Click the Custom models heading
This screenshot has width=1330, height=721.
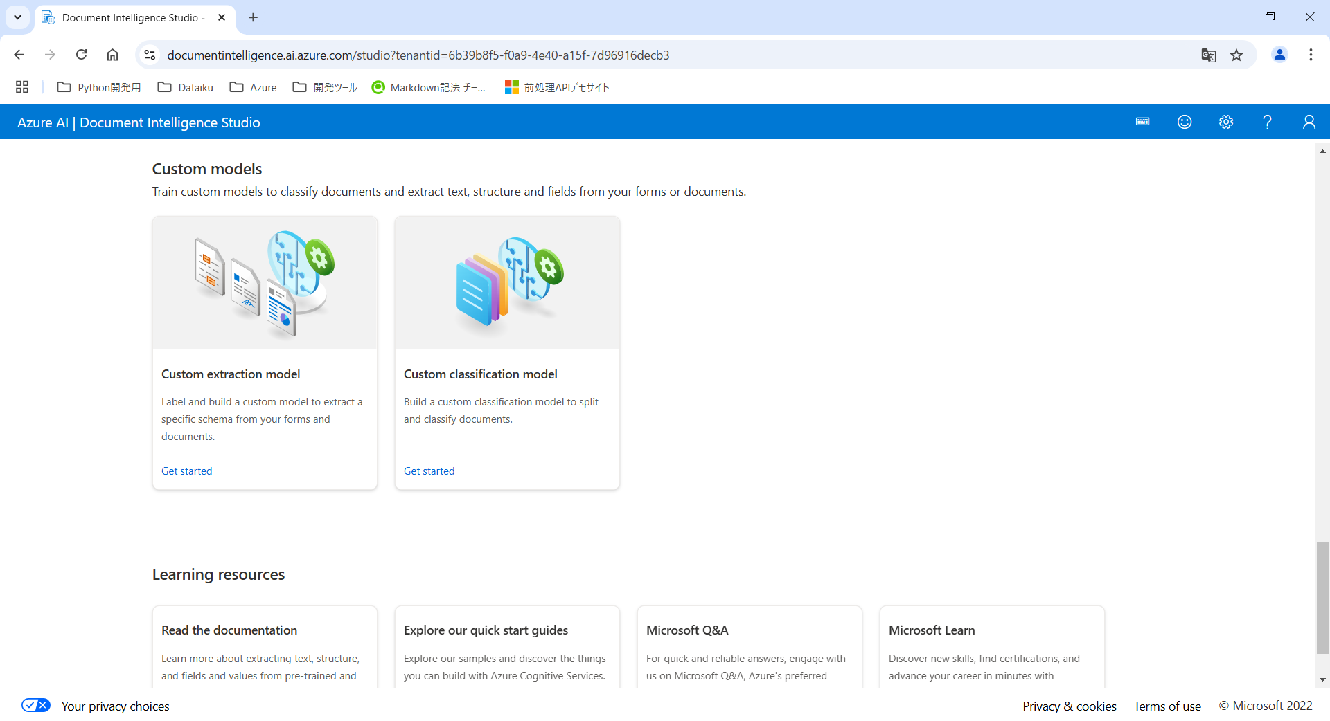(x=207, y=169)
